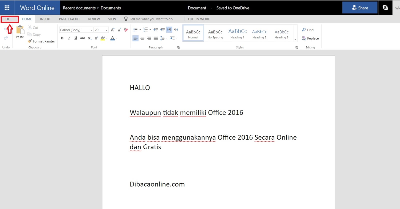Open the Paragraph dialog launcher
Image resolution: width=400 pixels, height=209 pixels.
click(178, 47)
